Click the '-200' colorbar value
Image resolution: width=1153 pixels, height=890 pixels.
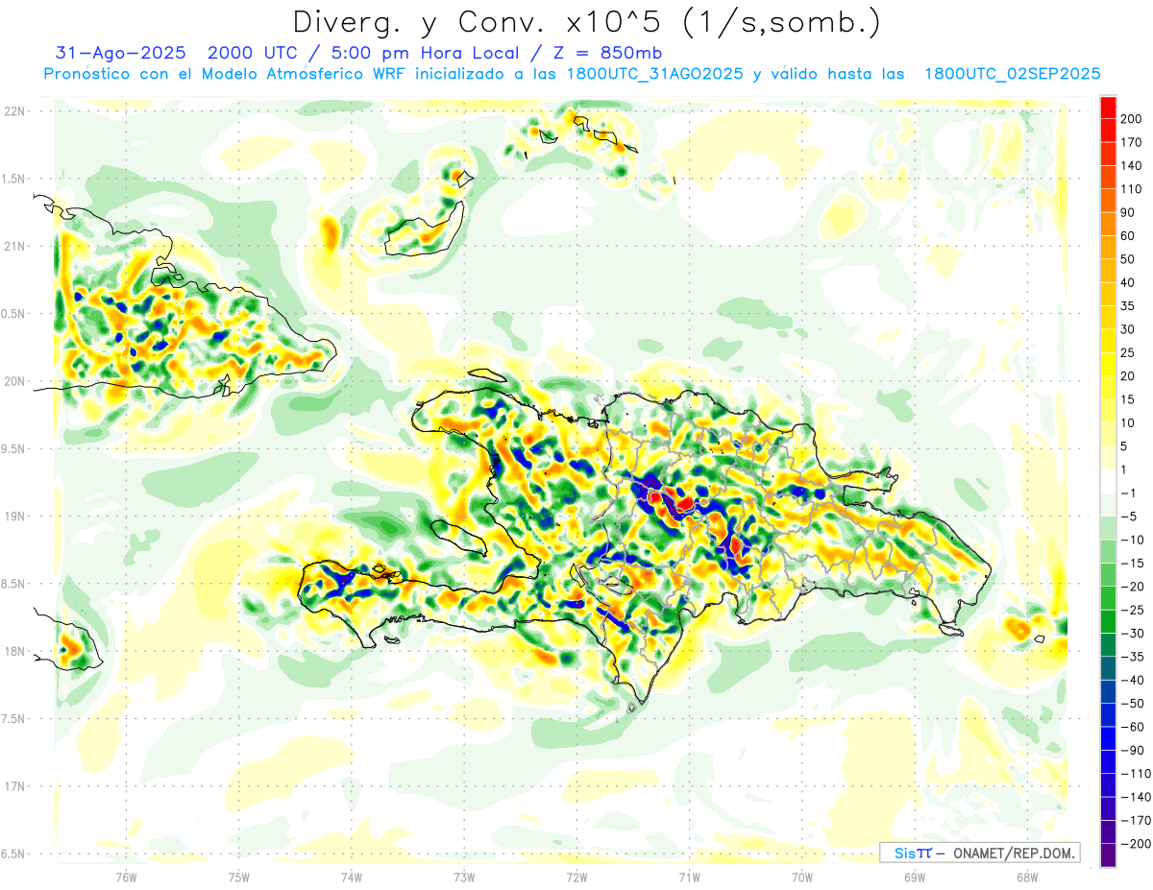(1136, 844)
